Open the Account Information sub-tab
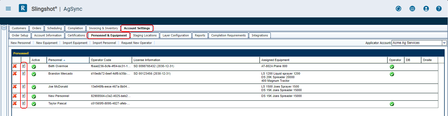Image resolution: width=448 pixels, height=116 pixels. 48,35
